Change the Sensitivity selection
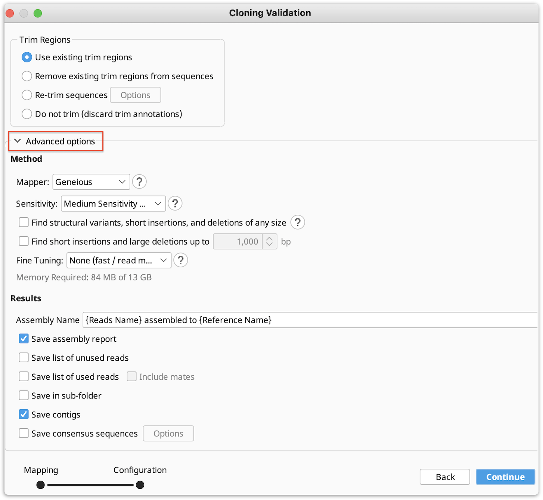 [x=113, y=204]
